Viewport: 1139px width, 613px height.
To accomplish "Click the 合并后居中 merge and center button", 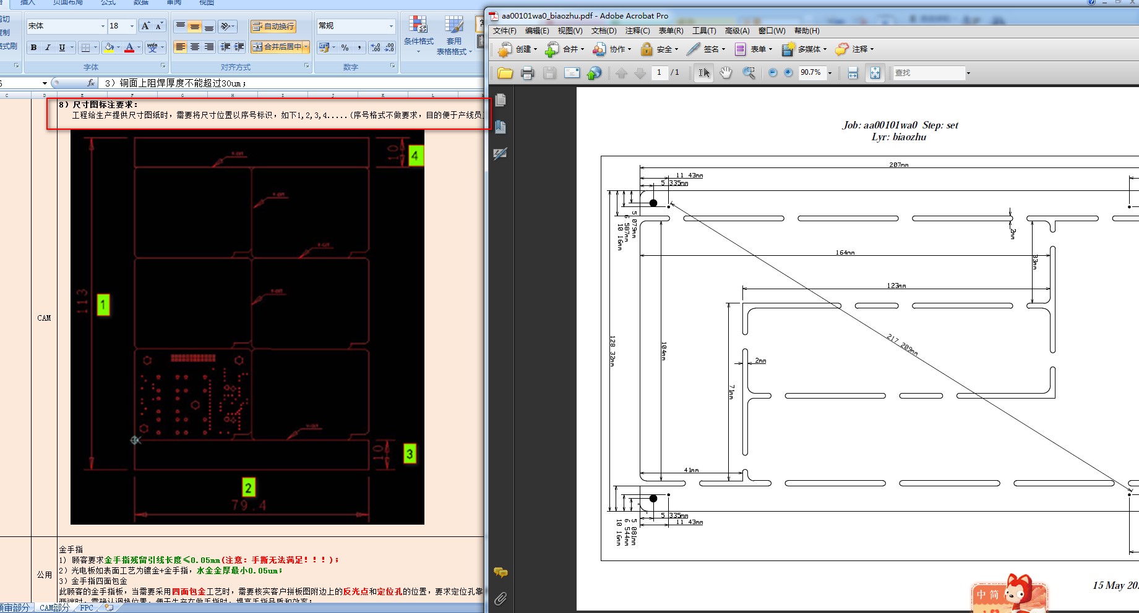I will (x=277, y=47).
